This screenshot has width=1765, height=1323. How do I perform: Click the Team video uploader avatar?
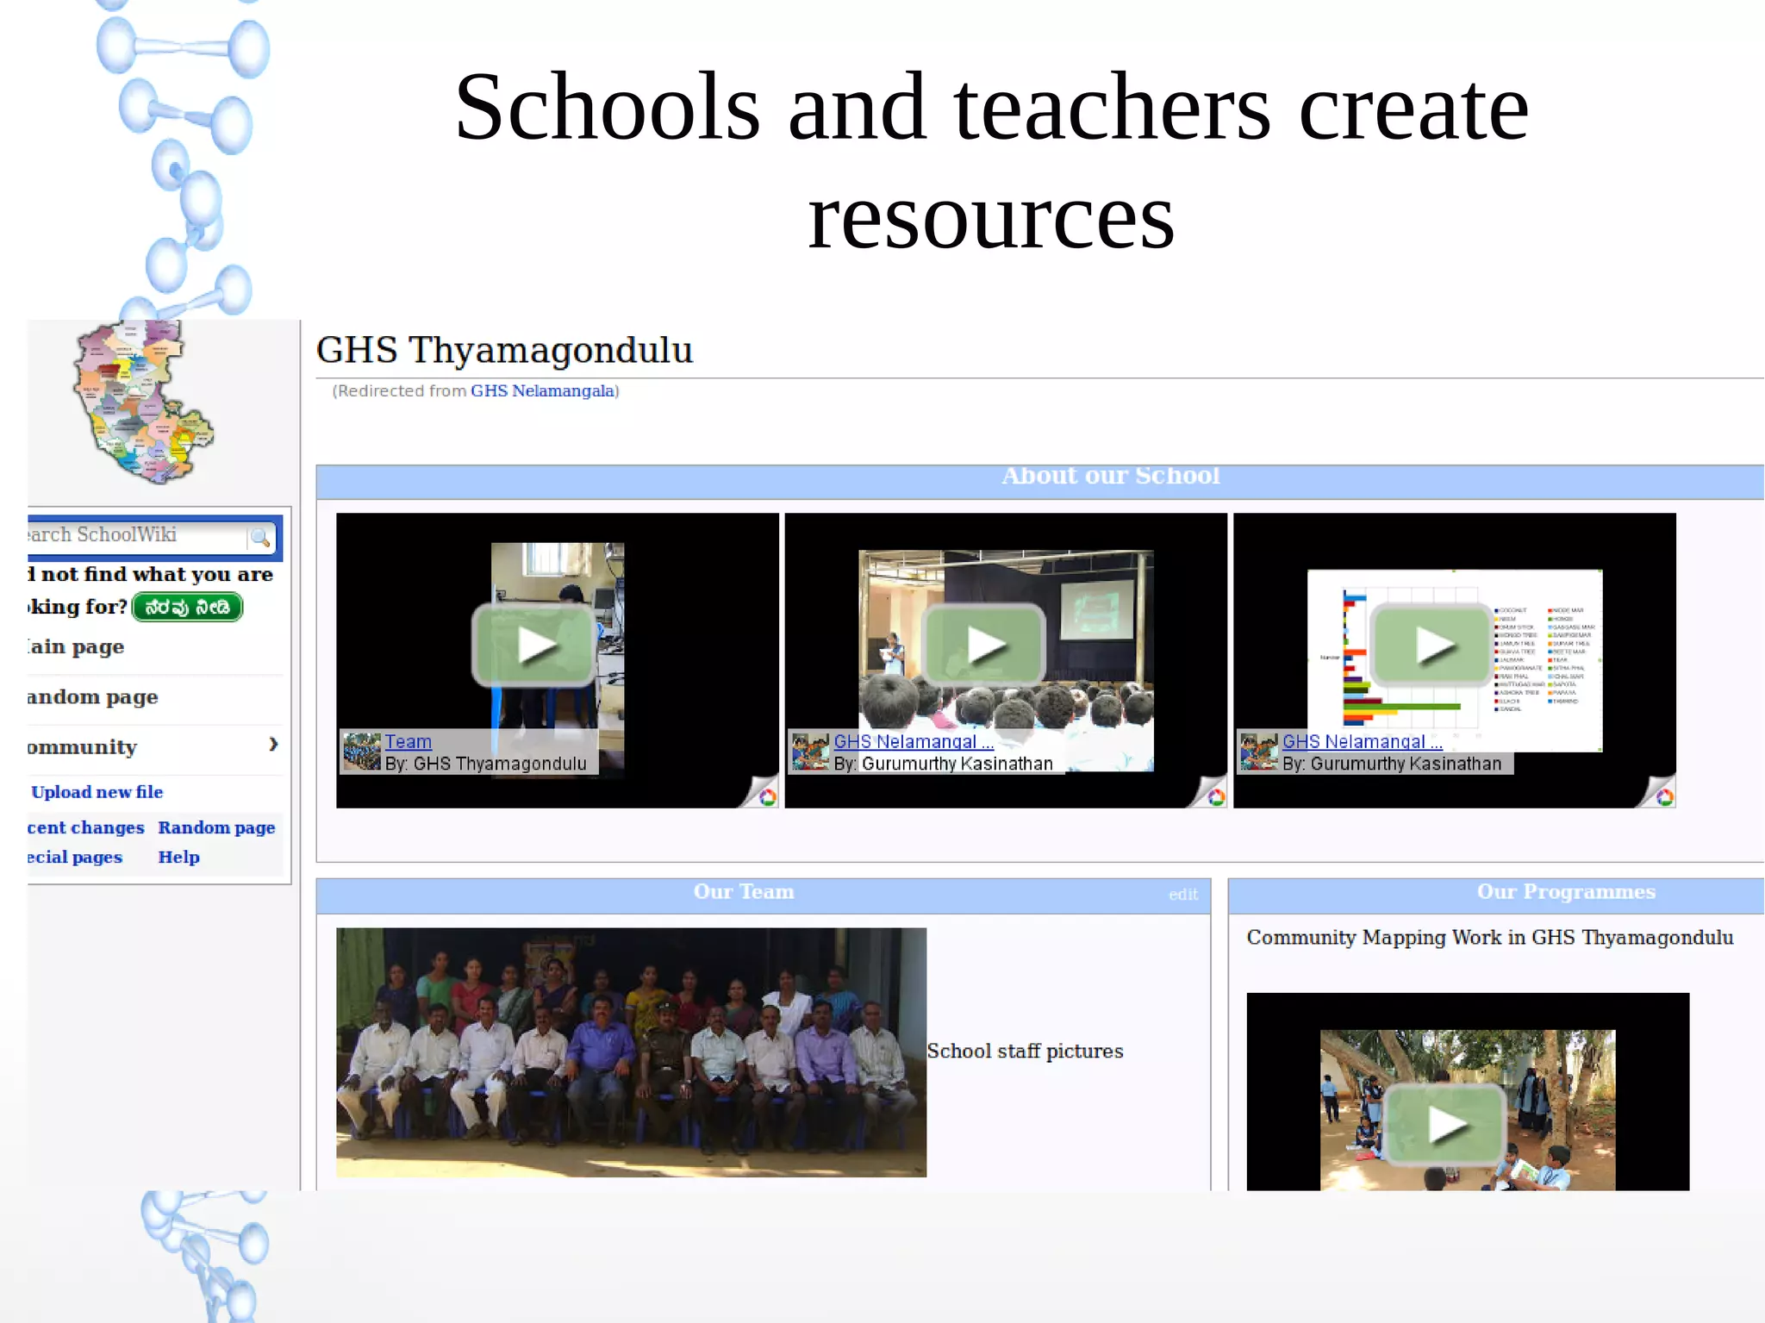click(x=362, y=752)
